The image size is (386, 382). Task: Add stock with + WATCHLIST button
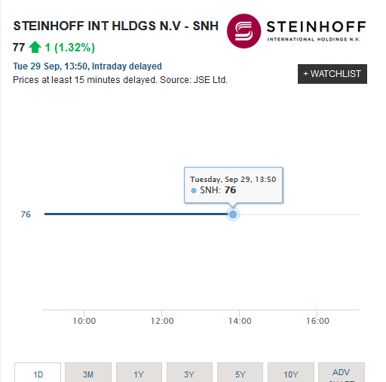[332, 74]
